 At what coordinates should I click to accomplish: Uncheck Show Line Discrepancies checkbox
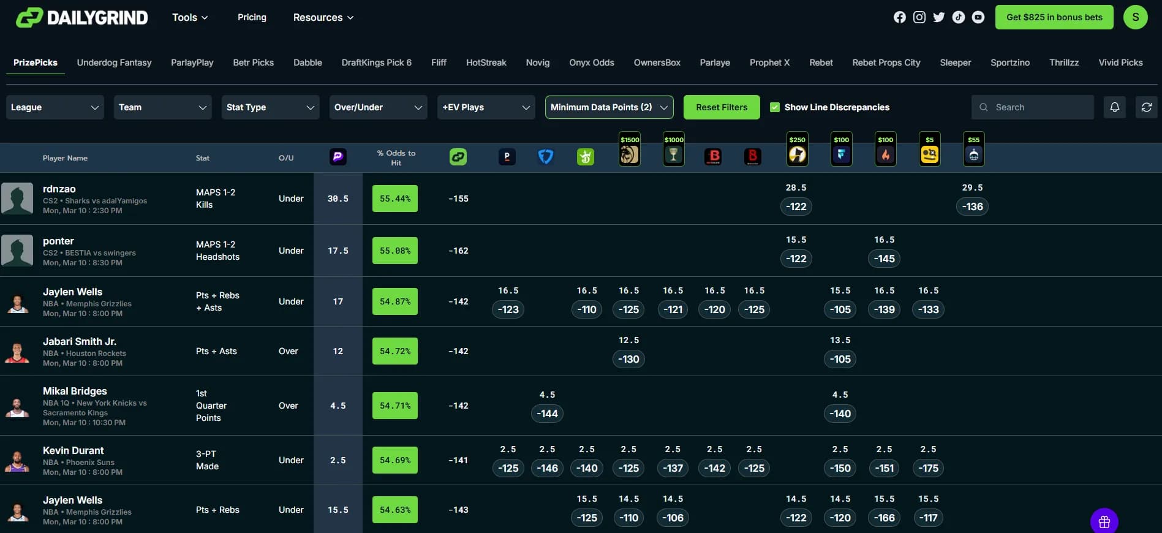(775, 107)
